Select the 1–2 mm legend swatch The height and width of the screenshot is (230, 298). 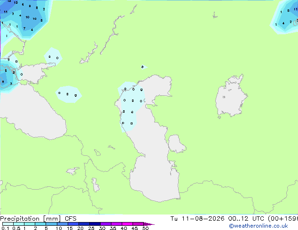tap(30, 224)
